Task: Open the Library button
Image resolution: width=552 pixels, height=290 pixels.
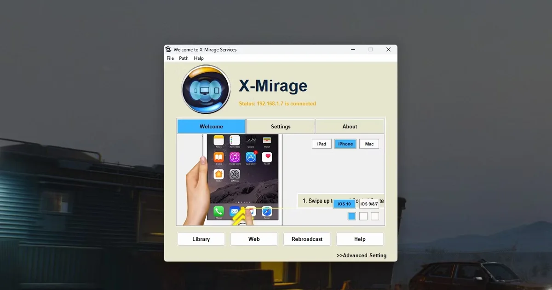Action: click(201, 239)
